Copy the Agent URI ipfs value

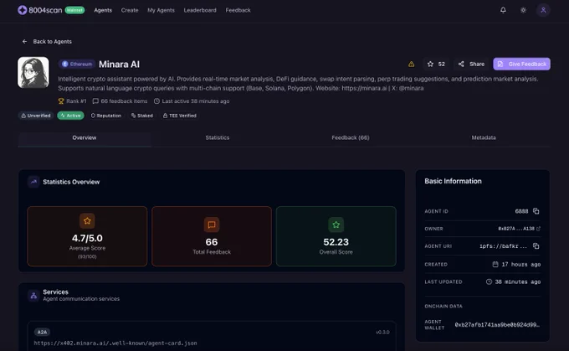[536, 246]
